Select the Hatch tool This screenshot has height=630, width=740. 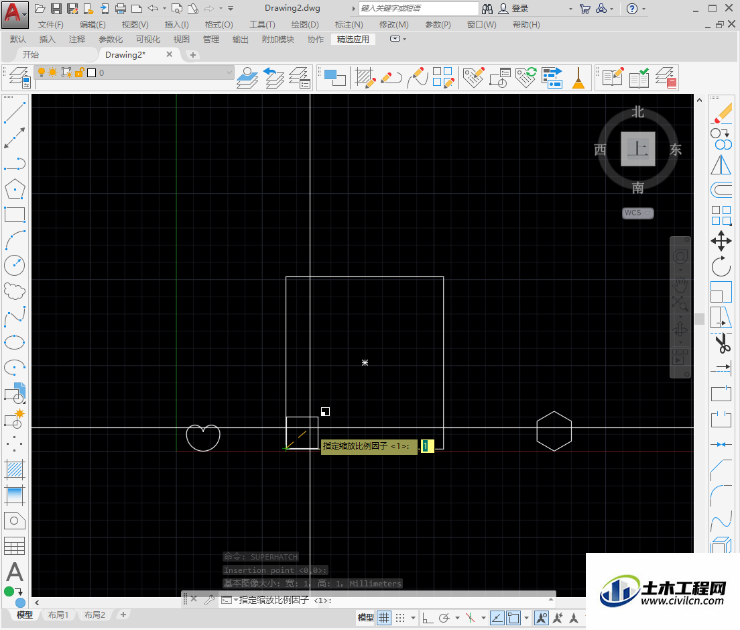tap(15, 470)
